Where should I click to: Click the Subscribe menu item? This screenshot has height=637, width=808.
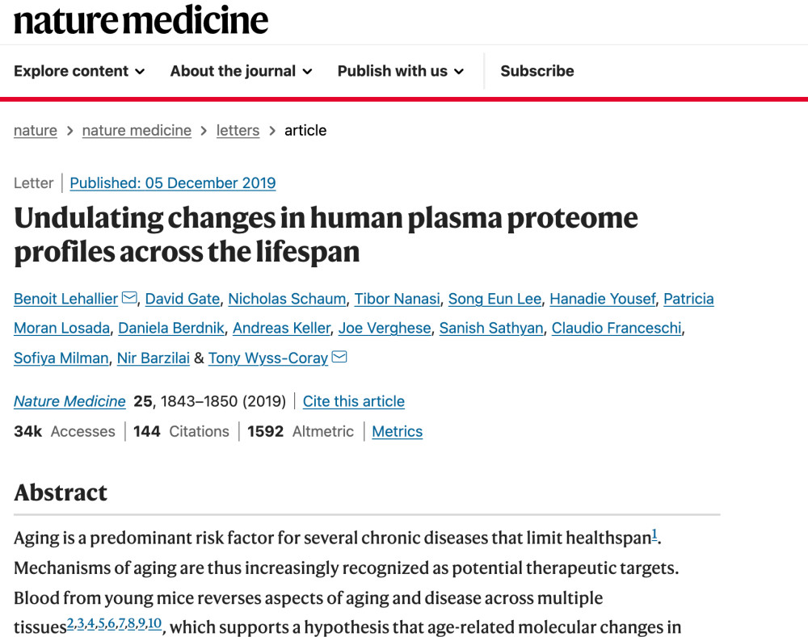pyautogui.click(x=537, y=71)
